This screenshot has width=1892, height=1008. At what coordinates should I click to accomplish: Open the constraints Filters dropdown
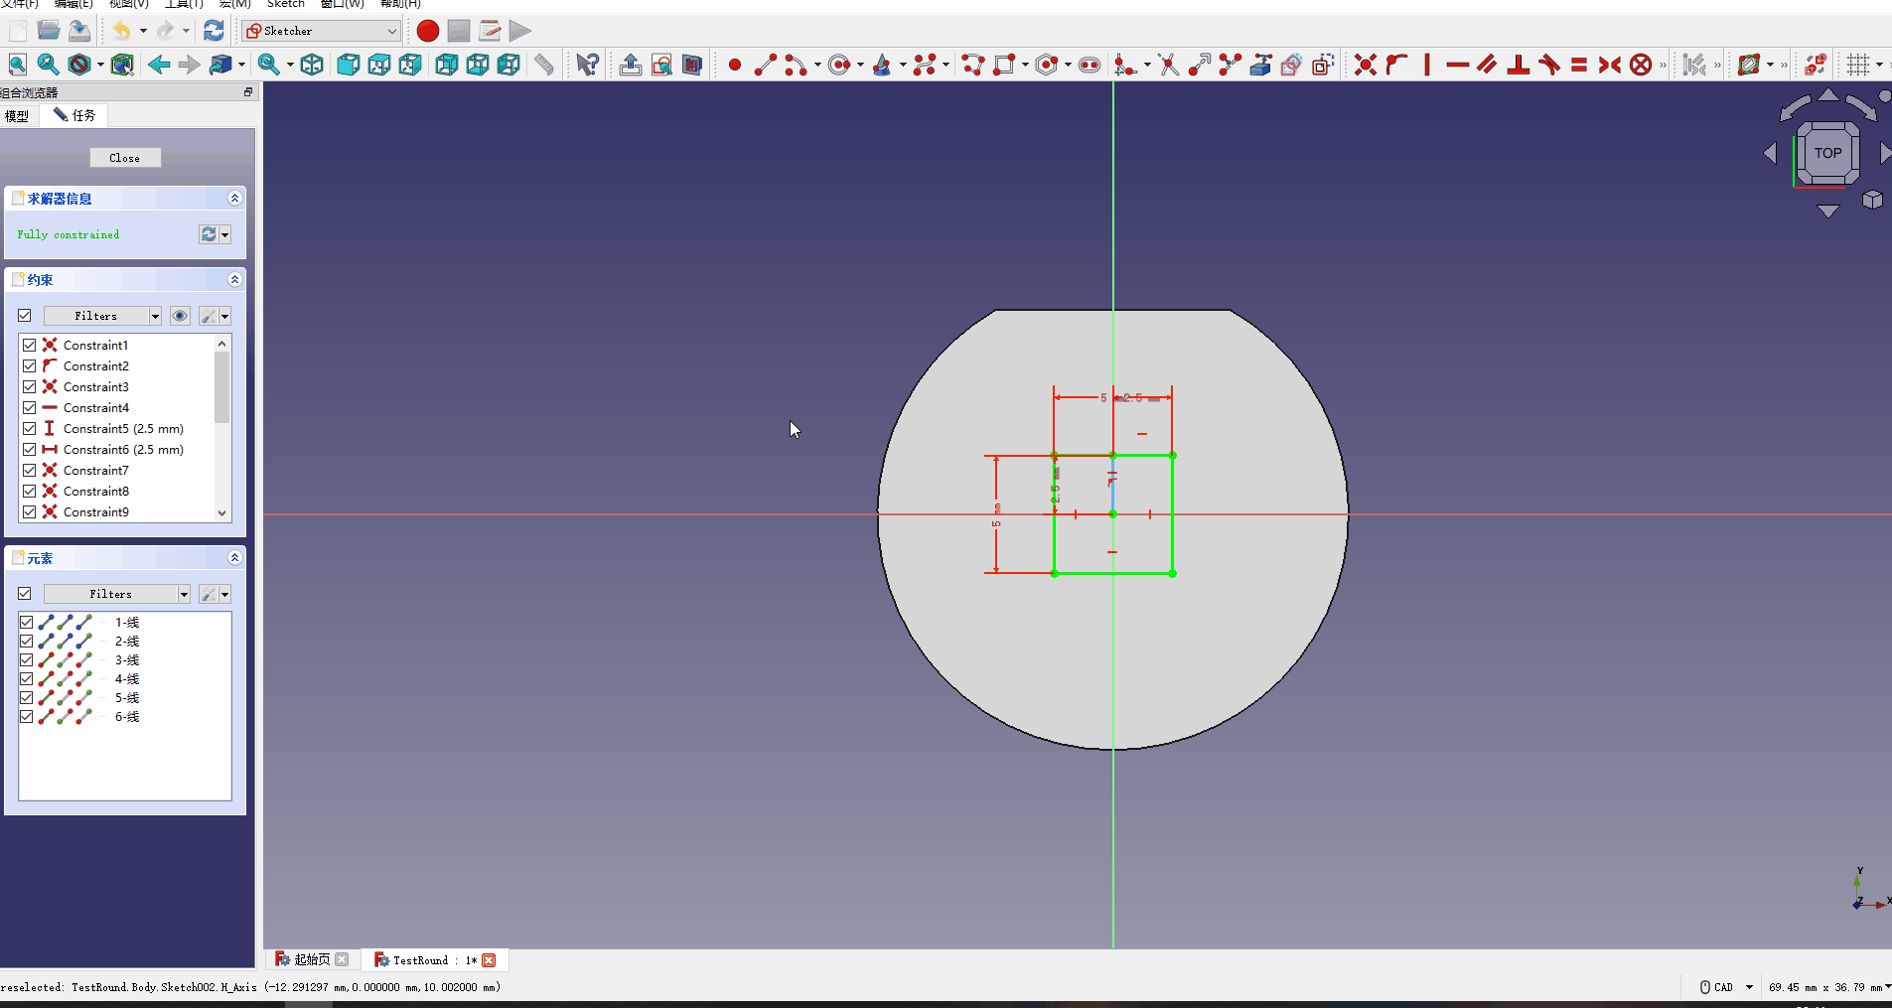102,316
